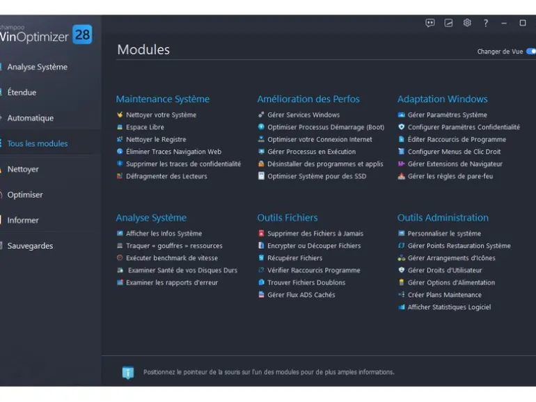The width and height of the screenshot is (536, 402).
Task: Go to Sauvegardes in the sidebar
Action: tap(30, 246)
